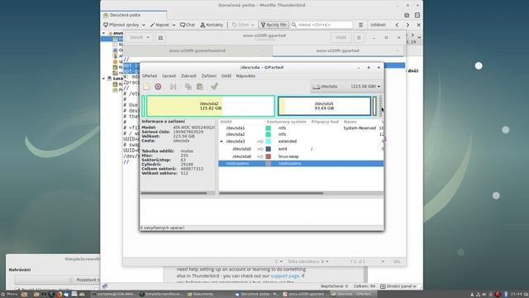
Task: Click the copy partition icon in GParted
Action: click(x=188, y=86)
